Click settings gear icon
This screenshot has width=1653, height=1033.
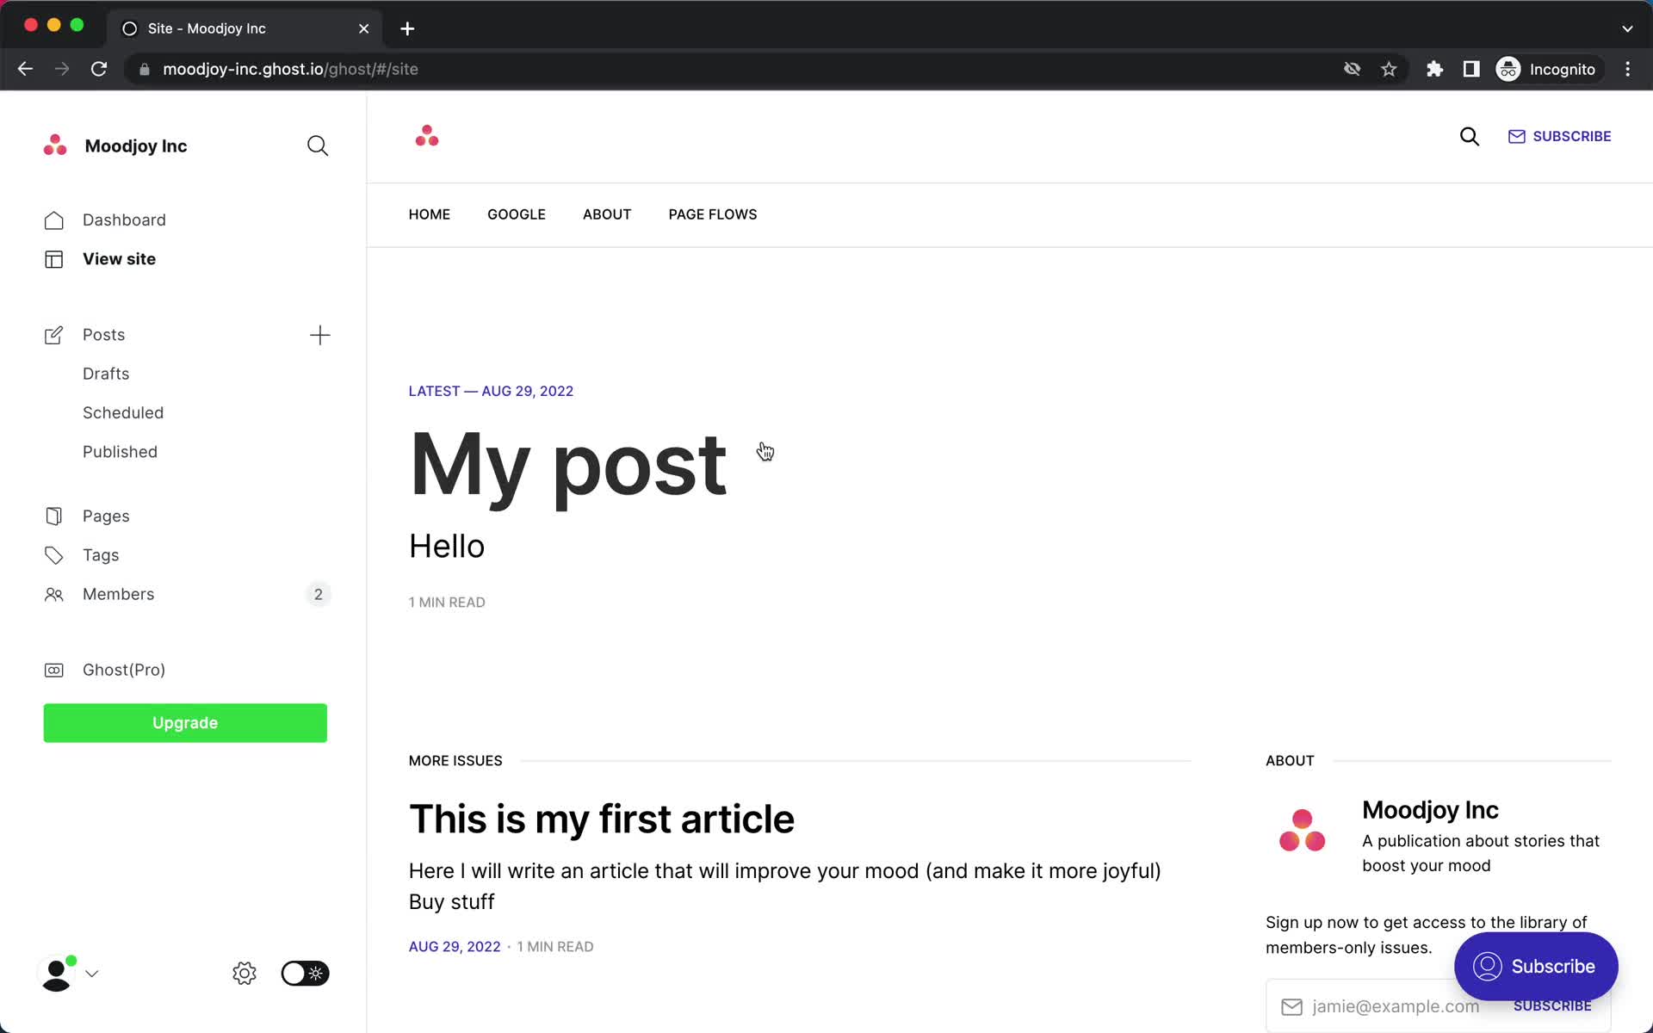244,974
